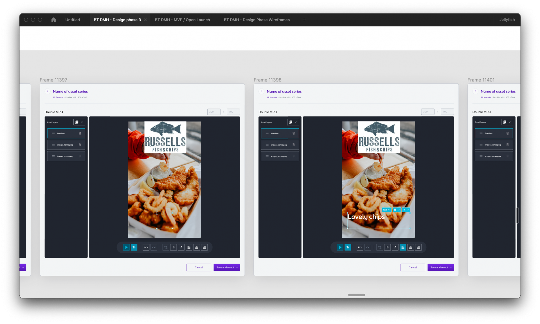
Task: Toggle bold in Frame 11398 toolbar
Action: click(x=387, y=247)
